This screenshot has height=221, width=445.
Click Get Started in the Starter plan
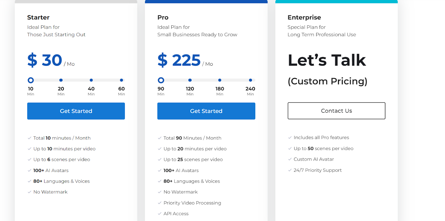(x=76, y=111)
